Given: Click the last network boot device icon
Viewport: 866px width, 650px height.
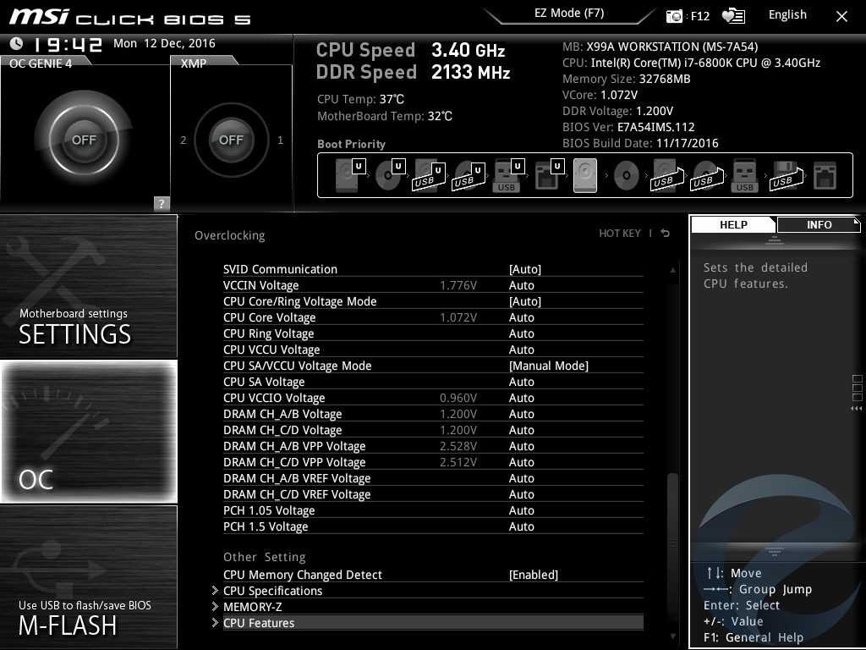Looking at the screenshot, I should point(824,176).
